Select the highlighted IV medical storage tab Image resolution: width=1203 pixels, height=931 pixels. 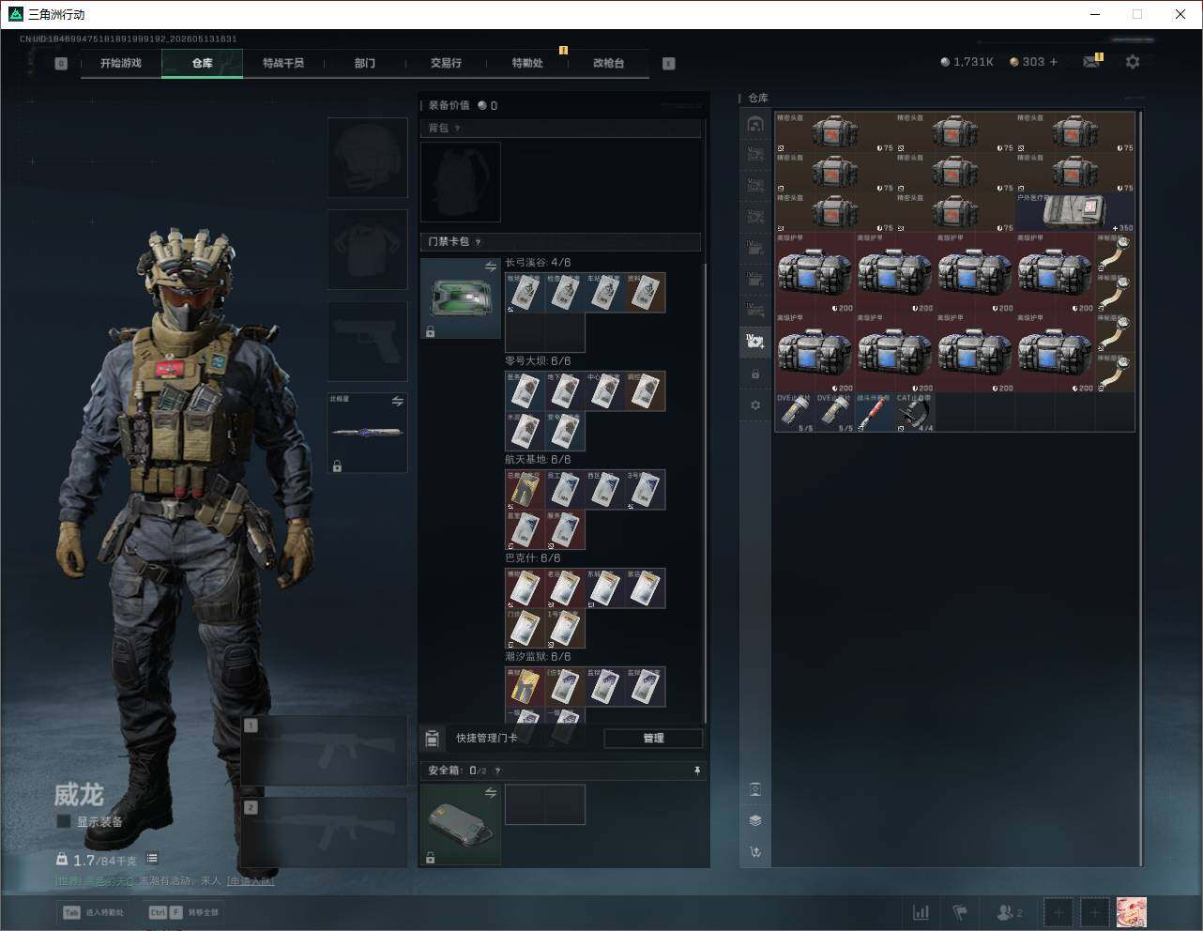(755, 341)
